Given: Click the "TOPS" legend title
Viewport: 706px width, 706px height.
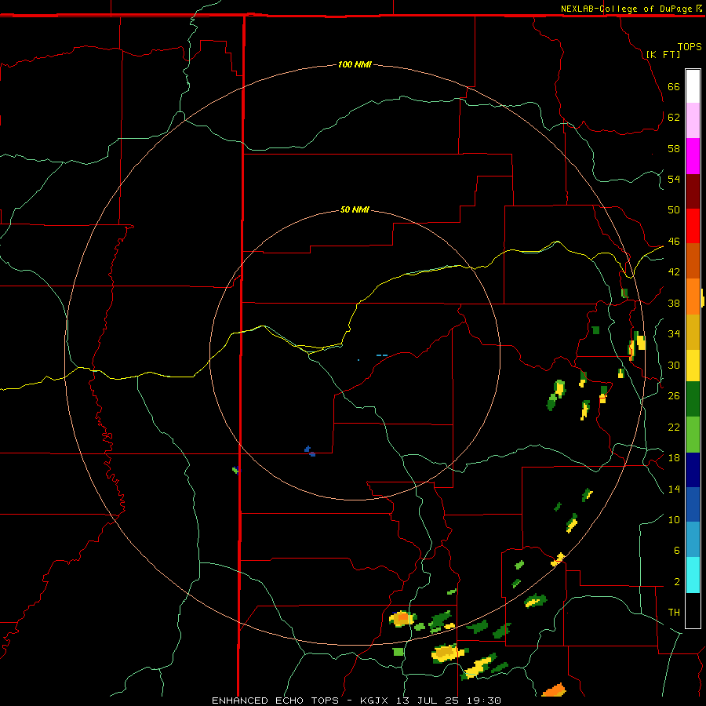Looking at the screenshot, I should [x=690, y=46].
